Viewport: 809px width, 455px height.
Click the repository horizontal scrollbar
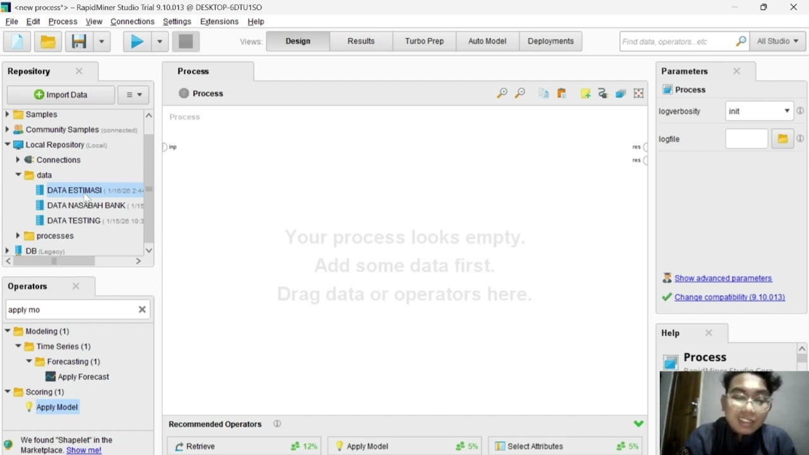pos(54,261)
